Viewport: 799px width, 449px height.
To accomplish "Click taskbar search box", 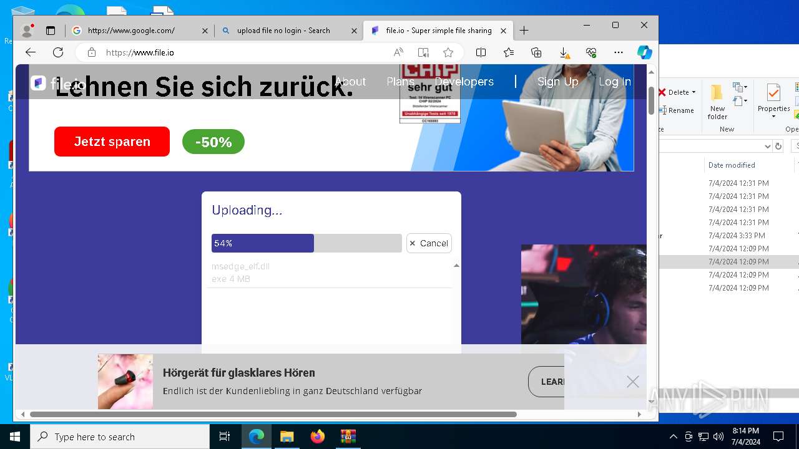I will coord(120,437).
